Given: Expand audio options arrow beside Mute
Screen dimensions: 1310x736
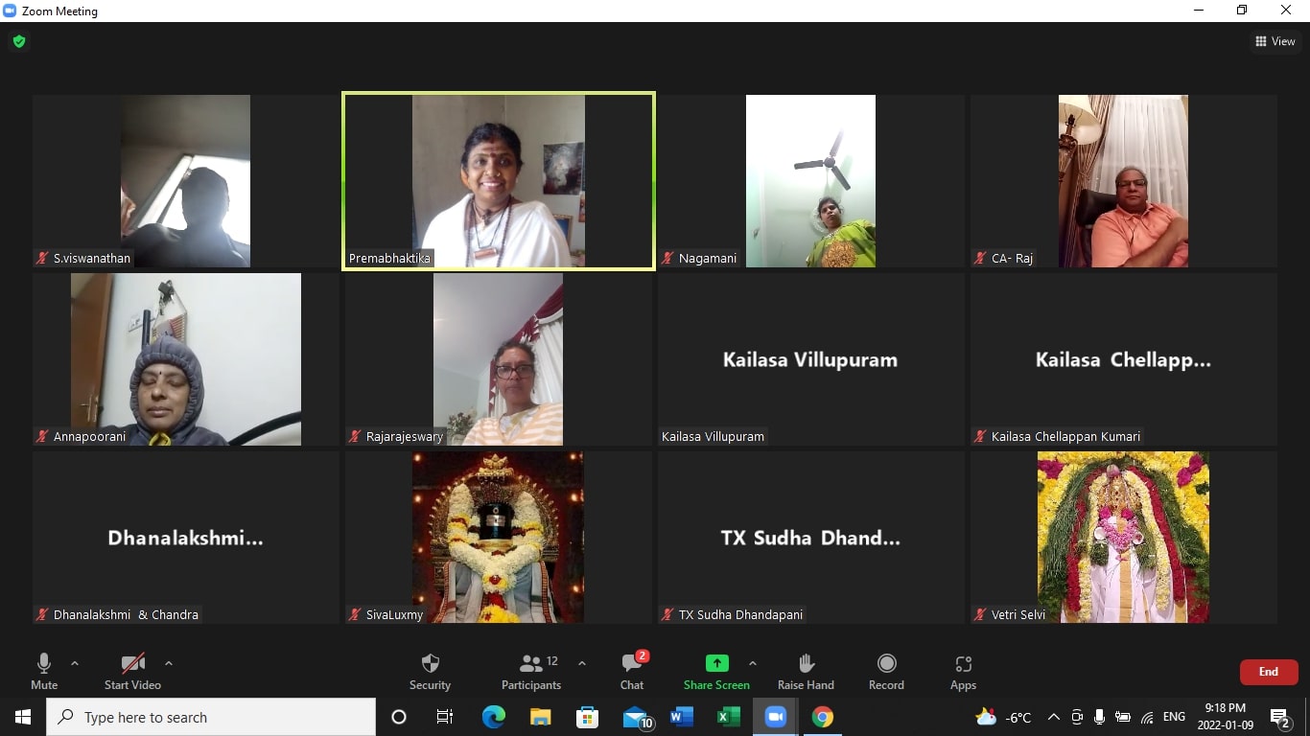Looking at the screenshot, I should coord(75,663).
